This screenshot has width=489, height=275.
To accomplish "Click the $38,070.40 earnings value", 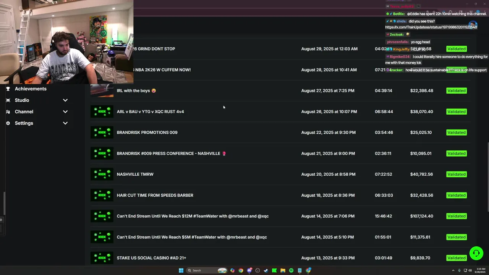I will (x=422, y=112).
